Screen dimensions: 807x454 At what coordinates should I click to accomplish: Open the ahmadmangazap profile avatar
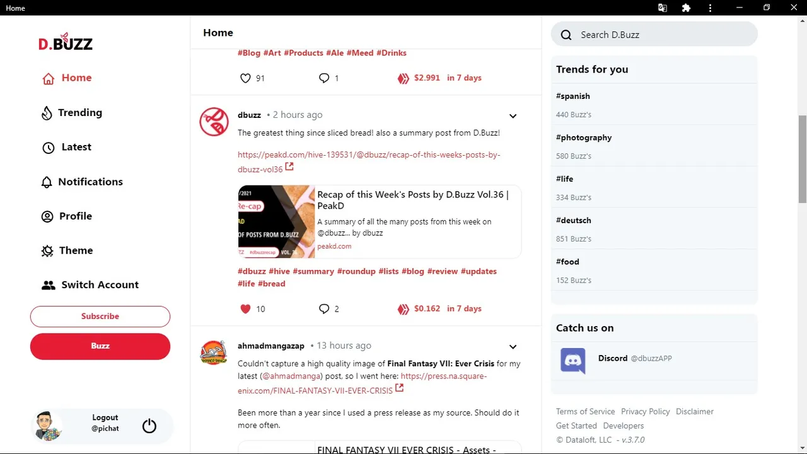coord(214,352)
